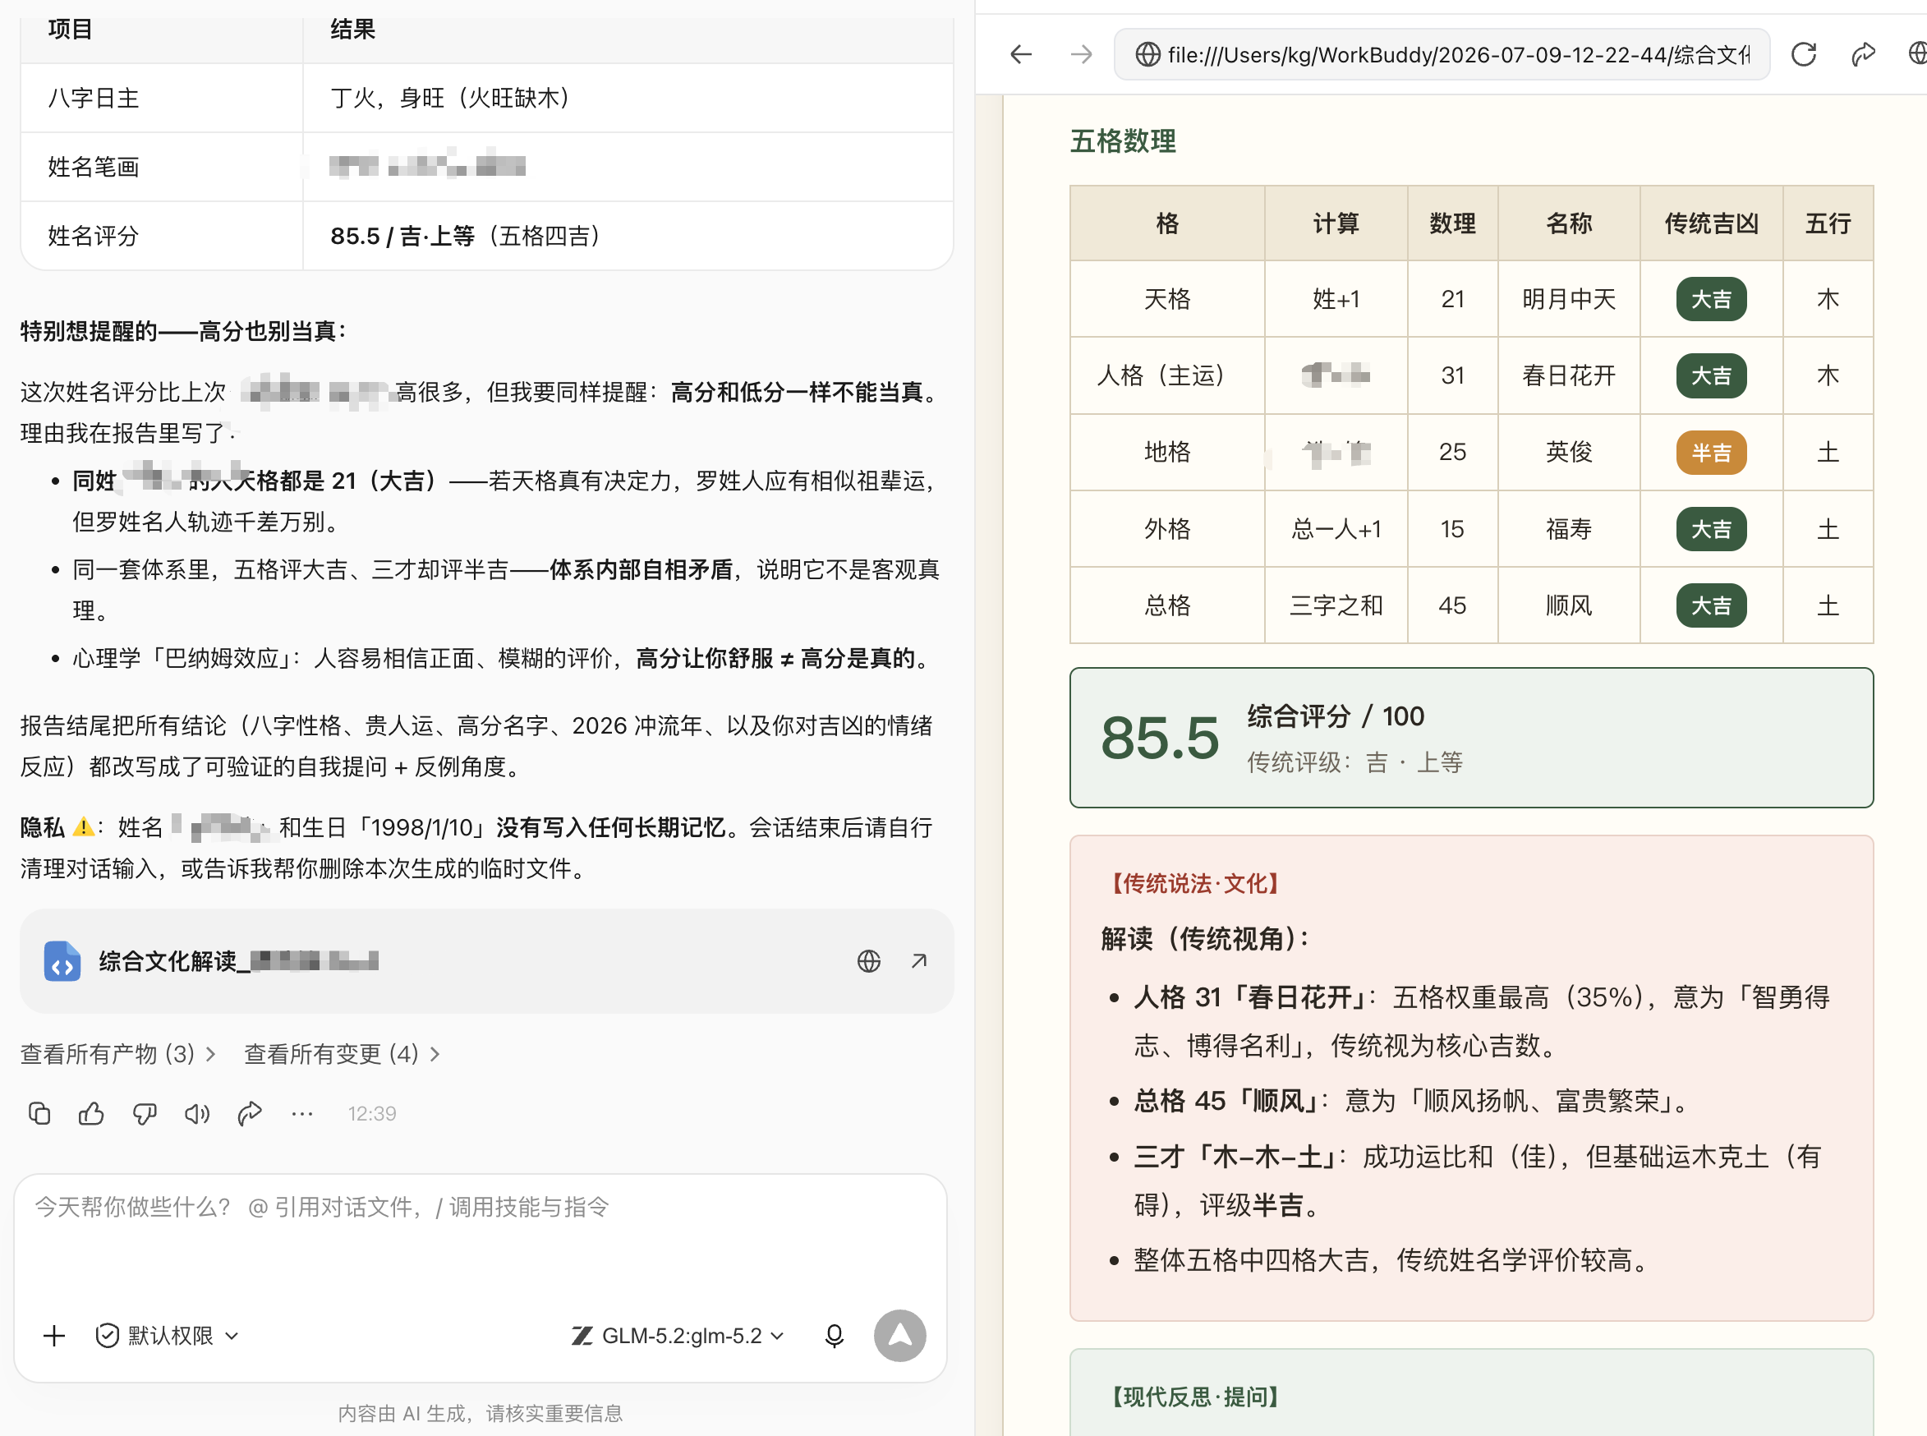Image resolution: width=1927 pixels, height=1436 pixels.
Task: Open the 综合文化解读 HTML file card
Action: point(486,960)
